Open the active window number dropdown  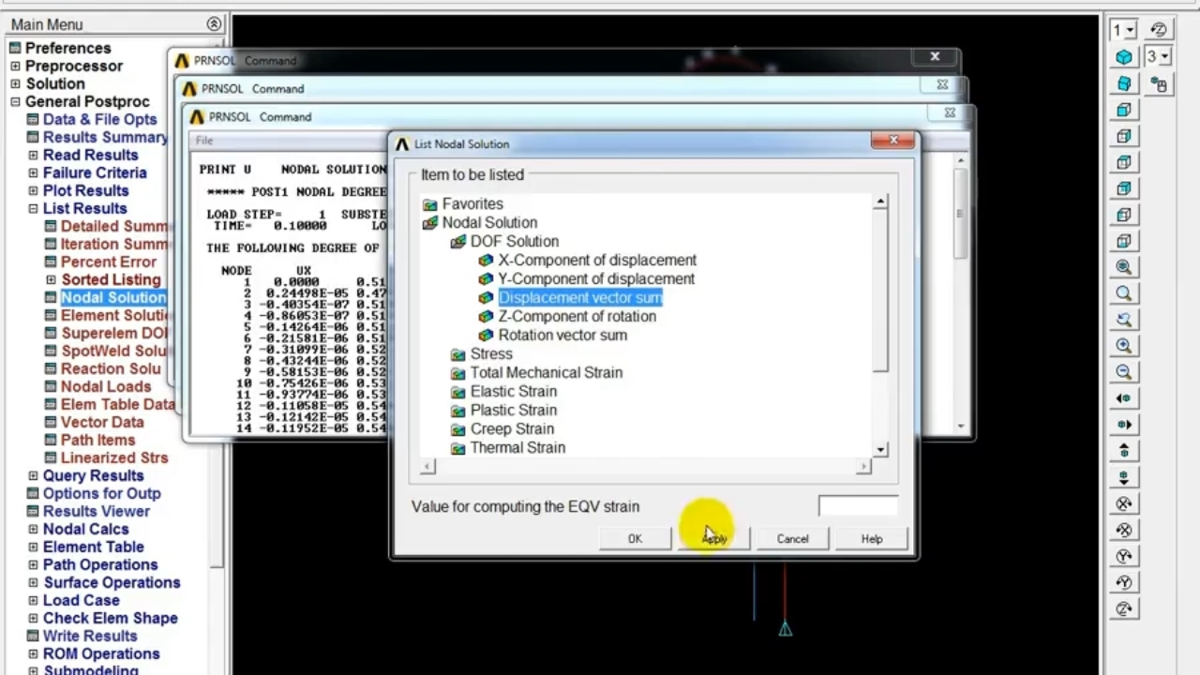(x=1123, y=31)
